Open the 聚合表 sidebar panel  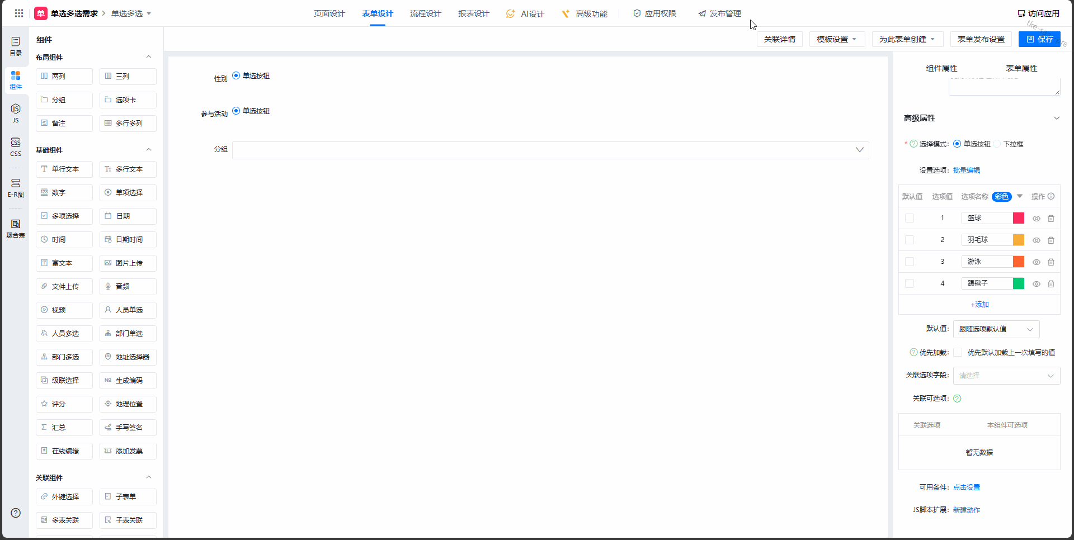[16, 228]
